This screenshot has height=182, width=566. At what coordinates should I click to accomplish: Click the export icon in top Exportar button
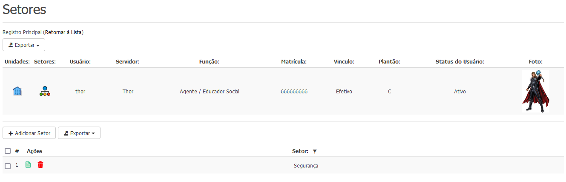(11, 45)
